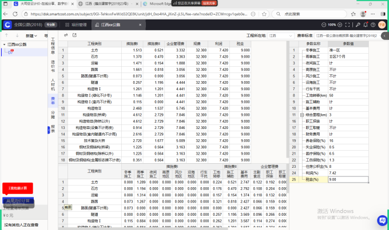This screenshot has height=230, width=389.
Task: Click the red 工程批量计算 button
Action: point(17,188)
